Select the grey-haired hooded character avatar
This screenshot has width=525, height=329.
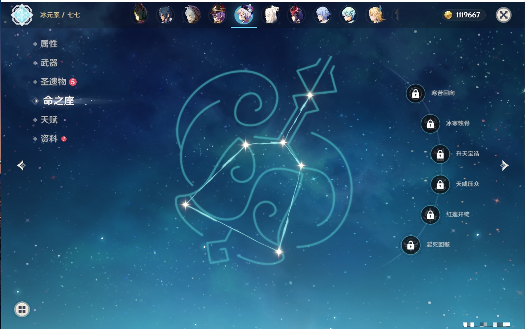tap(192, 15)
